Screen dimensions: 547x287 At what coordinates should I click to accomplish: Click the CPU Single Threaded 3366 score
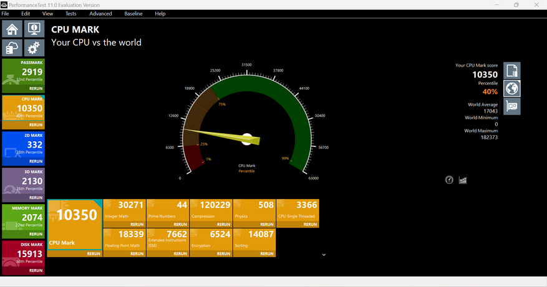307,205
